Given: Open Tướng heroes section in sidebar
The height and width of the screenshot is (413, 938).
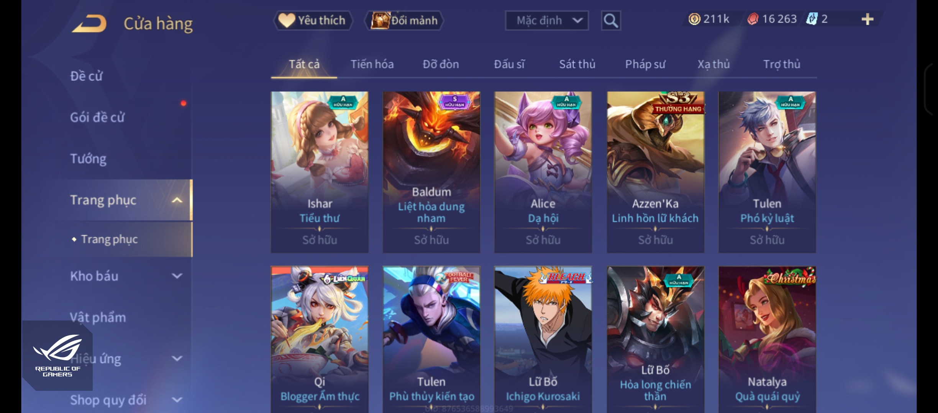Looking at the screenshot, I should pos(88,159).
